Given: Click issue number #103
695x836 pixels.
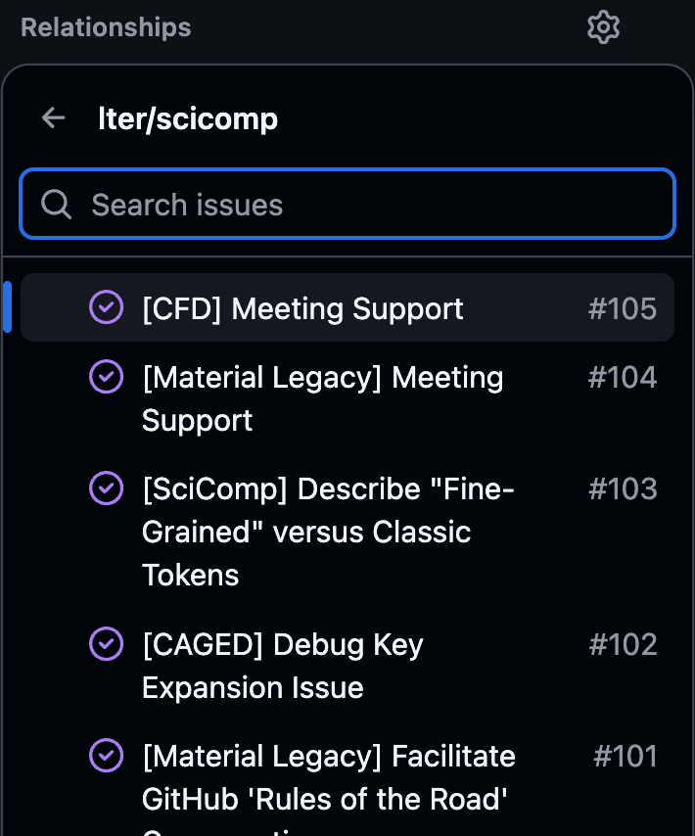Looking at the screenshot, I should click(622, 489).
